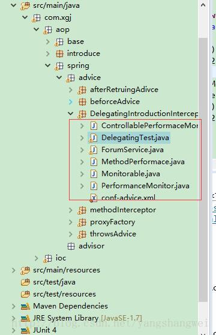The image size is (216, 335).
Task: Click the JUnit 4 library icon
Action: pos(25,331)
